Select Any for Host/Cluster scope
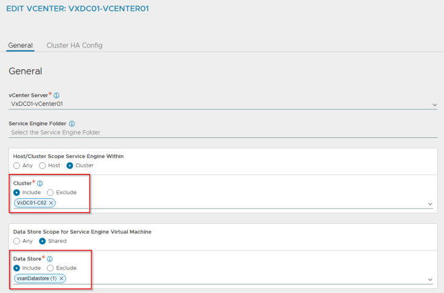 [x=16, y=165]
